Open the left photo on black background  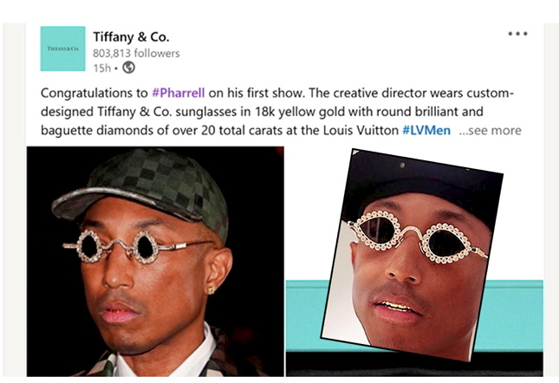point(155,261)
